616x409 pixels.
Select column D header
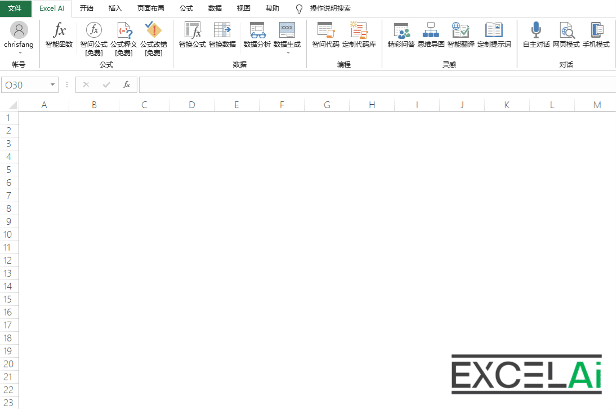191,105
